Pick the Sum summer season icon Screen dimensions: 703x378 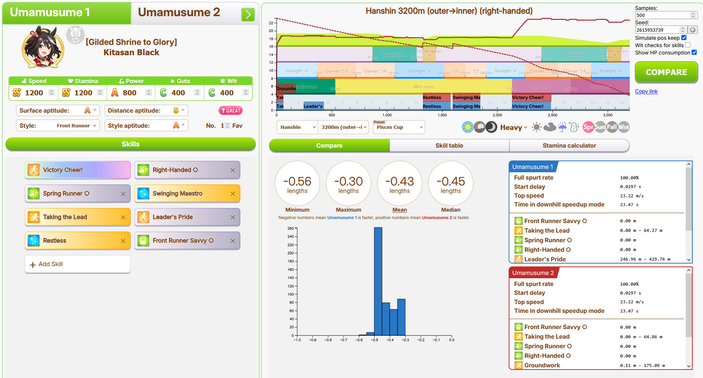tap(600, 127)
